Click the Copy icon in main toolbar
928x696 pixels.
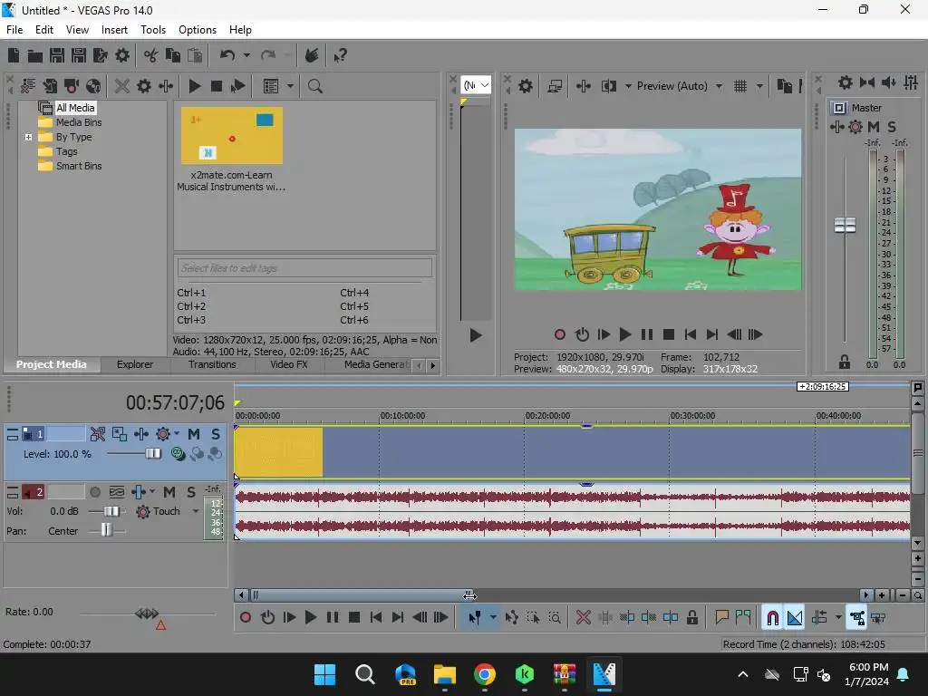pos(173,55)
